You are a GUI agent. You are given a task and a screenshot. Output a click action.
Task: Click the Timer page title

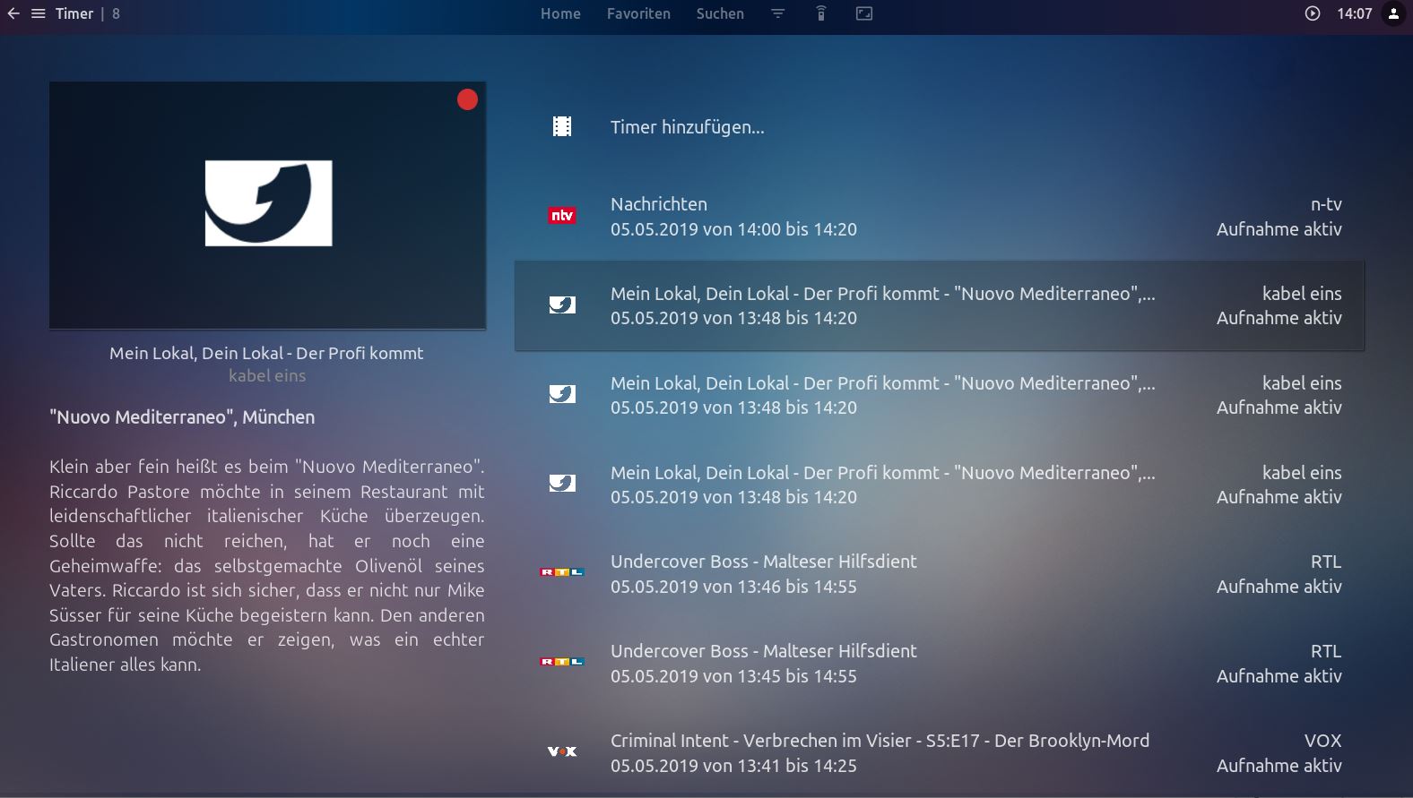74,13
